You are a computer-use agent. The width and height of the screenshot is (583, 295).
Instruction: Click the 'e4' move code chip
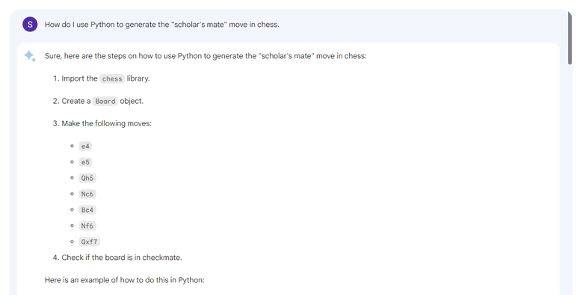[x=85, y=146]
